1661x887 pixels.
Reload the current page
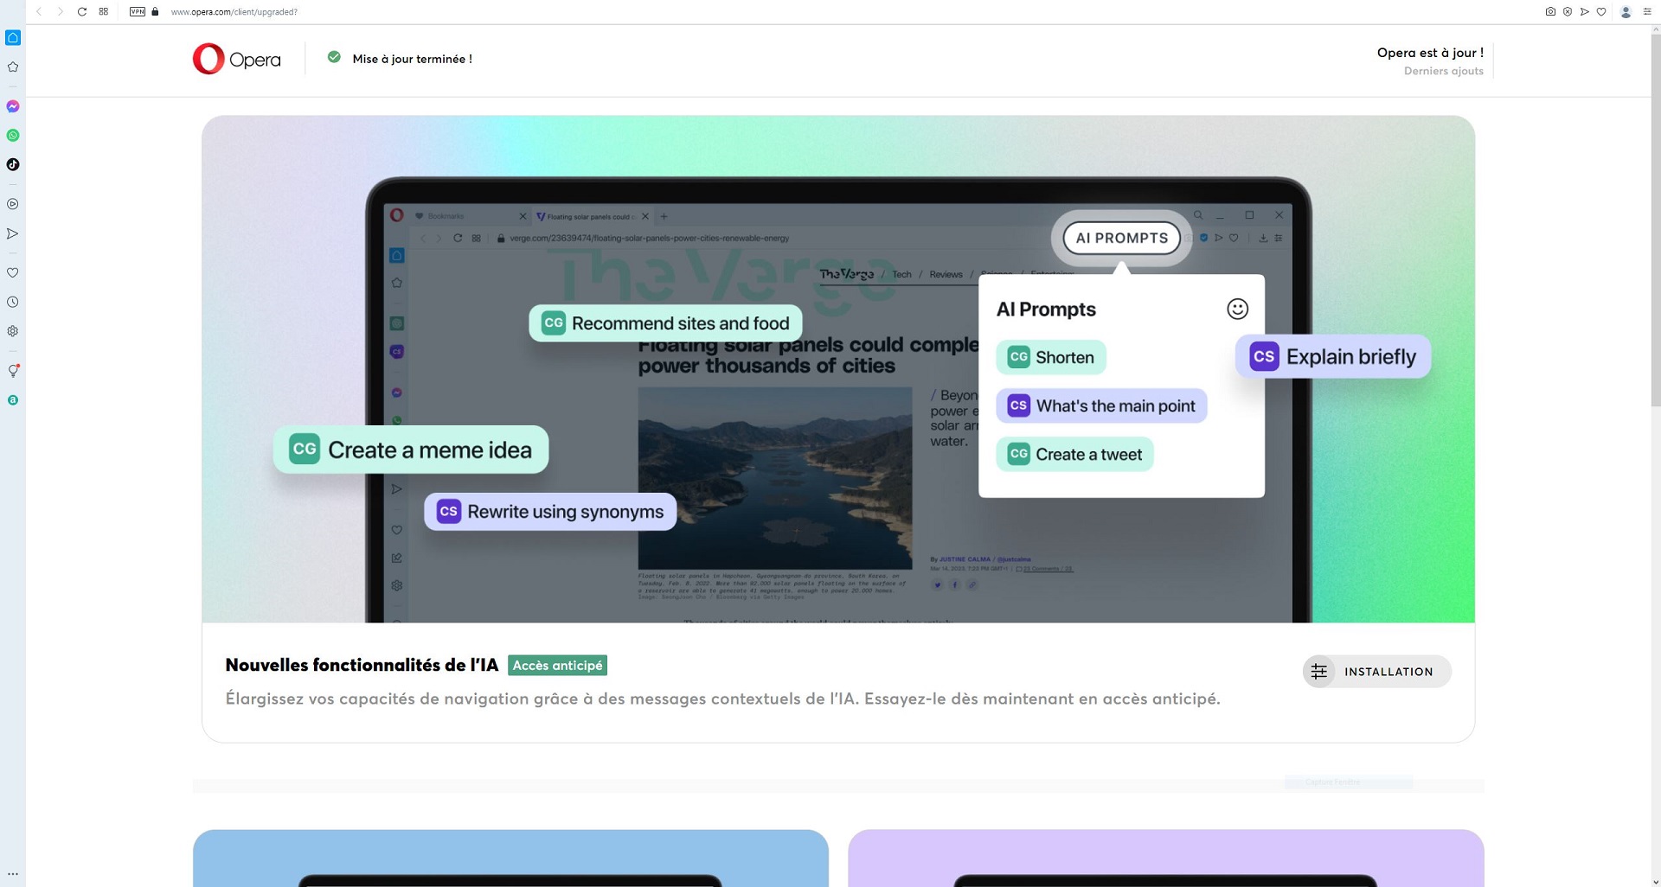81,11
